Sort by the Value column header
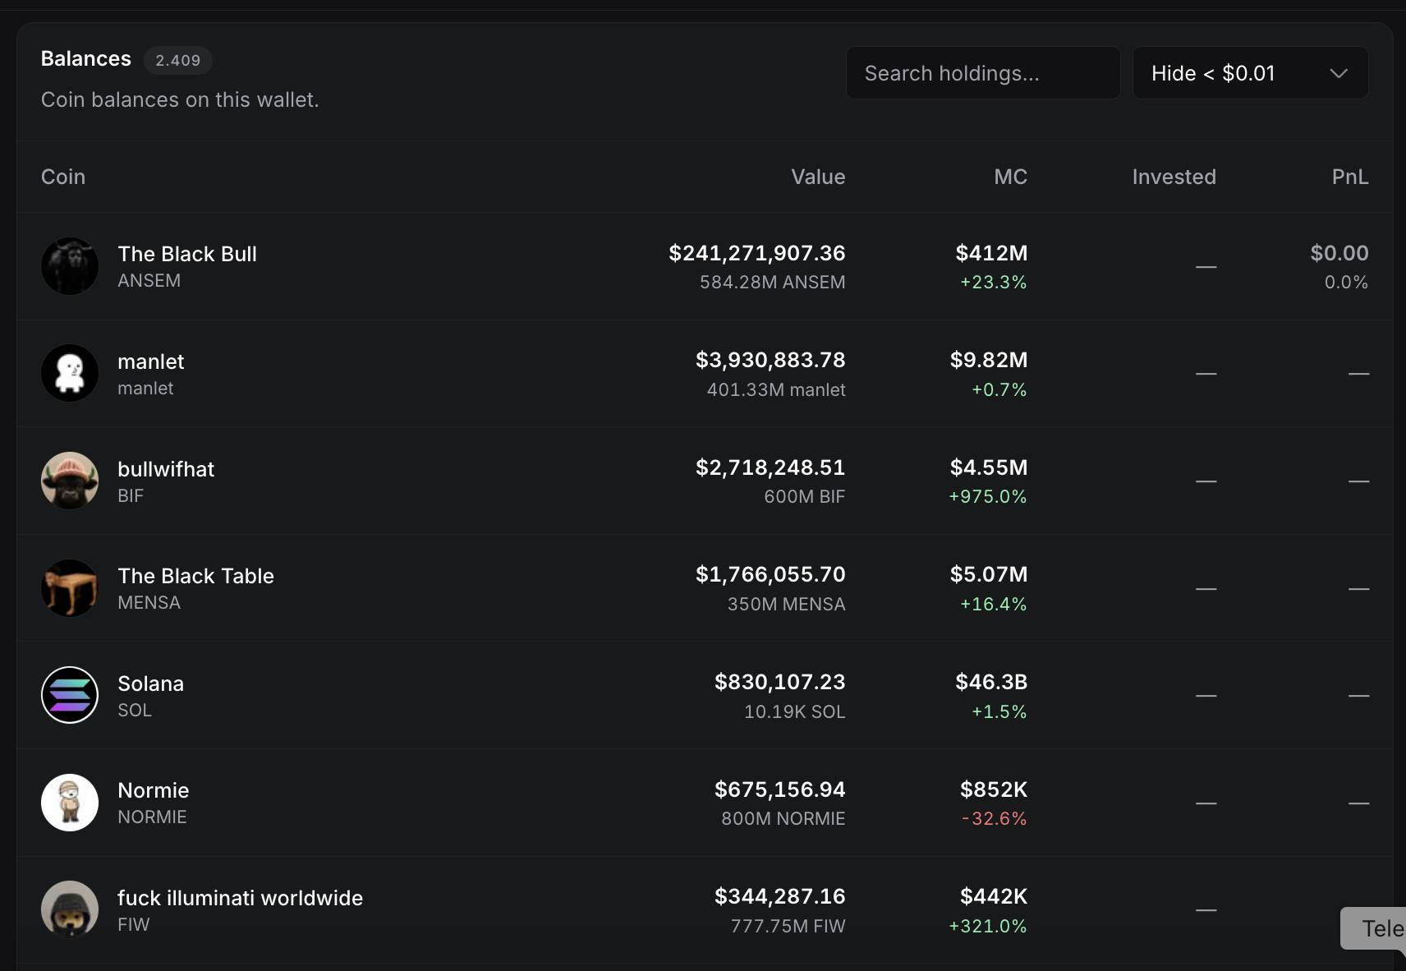The width and height of the screenshot is (1406, 971). tap(818, 177)
